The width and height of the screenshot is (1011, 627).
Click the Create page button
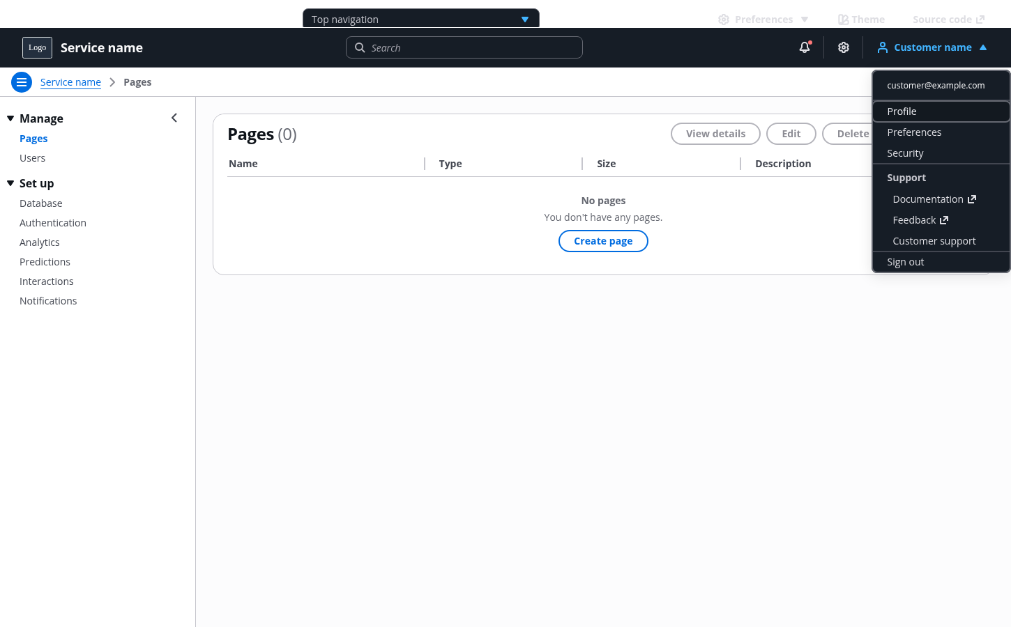tap(603, 241)
